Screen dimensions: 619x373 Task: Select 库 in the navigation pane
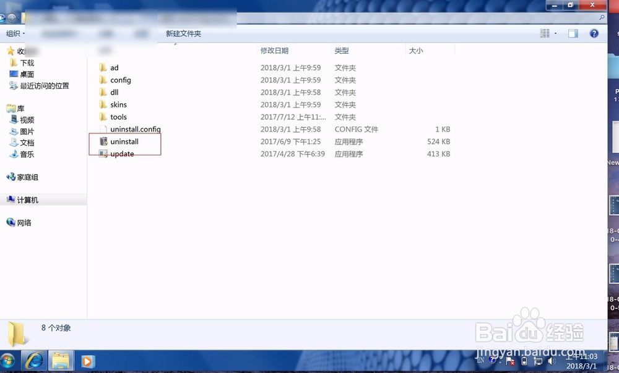[x=16, y=108]
